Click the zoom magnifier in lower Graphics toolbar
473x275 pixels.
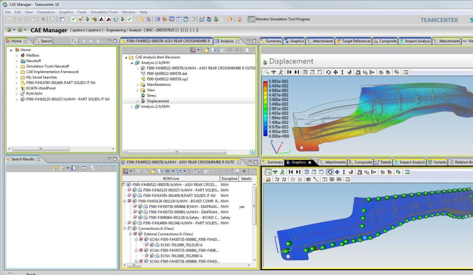coord(268,172)
